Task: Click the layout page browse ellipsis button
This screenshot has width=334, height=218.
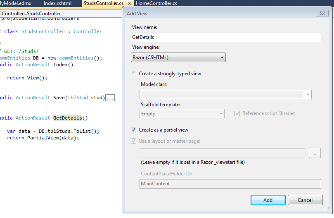Action: point(315,153)
